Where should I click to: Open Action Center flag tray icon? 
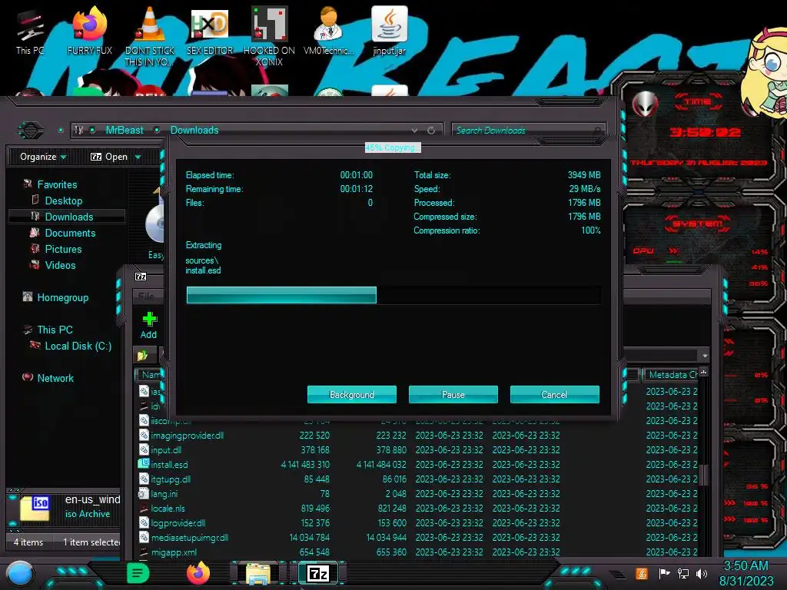point(663,573)
